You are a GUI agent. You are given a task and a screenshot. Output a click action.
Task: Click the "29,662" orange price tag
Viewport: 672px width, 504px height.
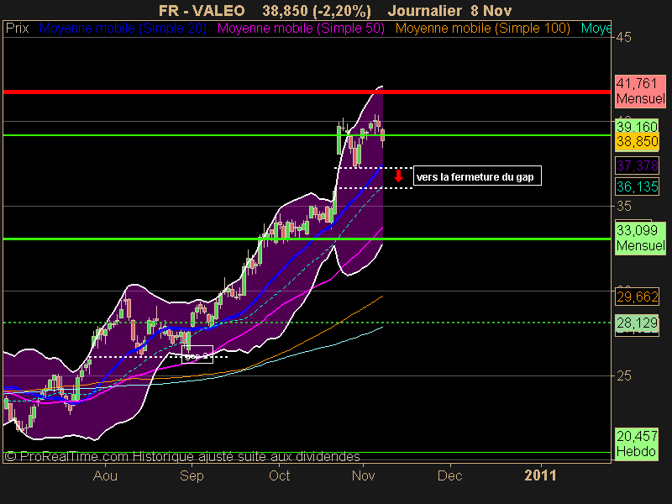[637, 297]
